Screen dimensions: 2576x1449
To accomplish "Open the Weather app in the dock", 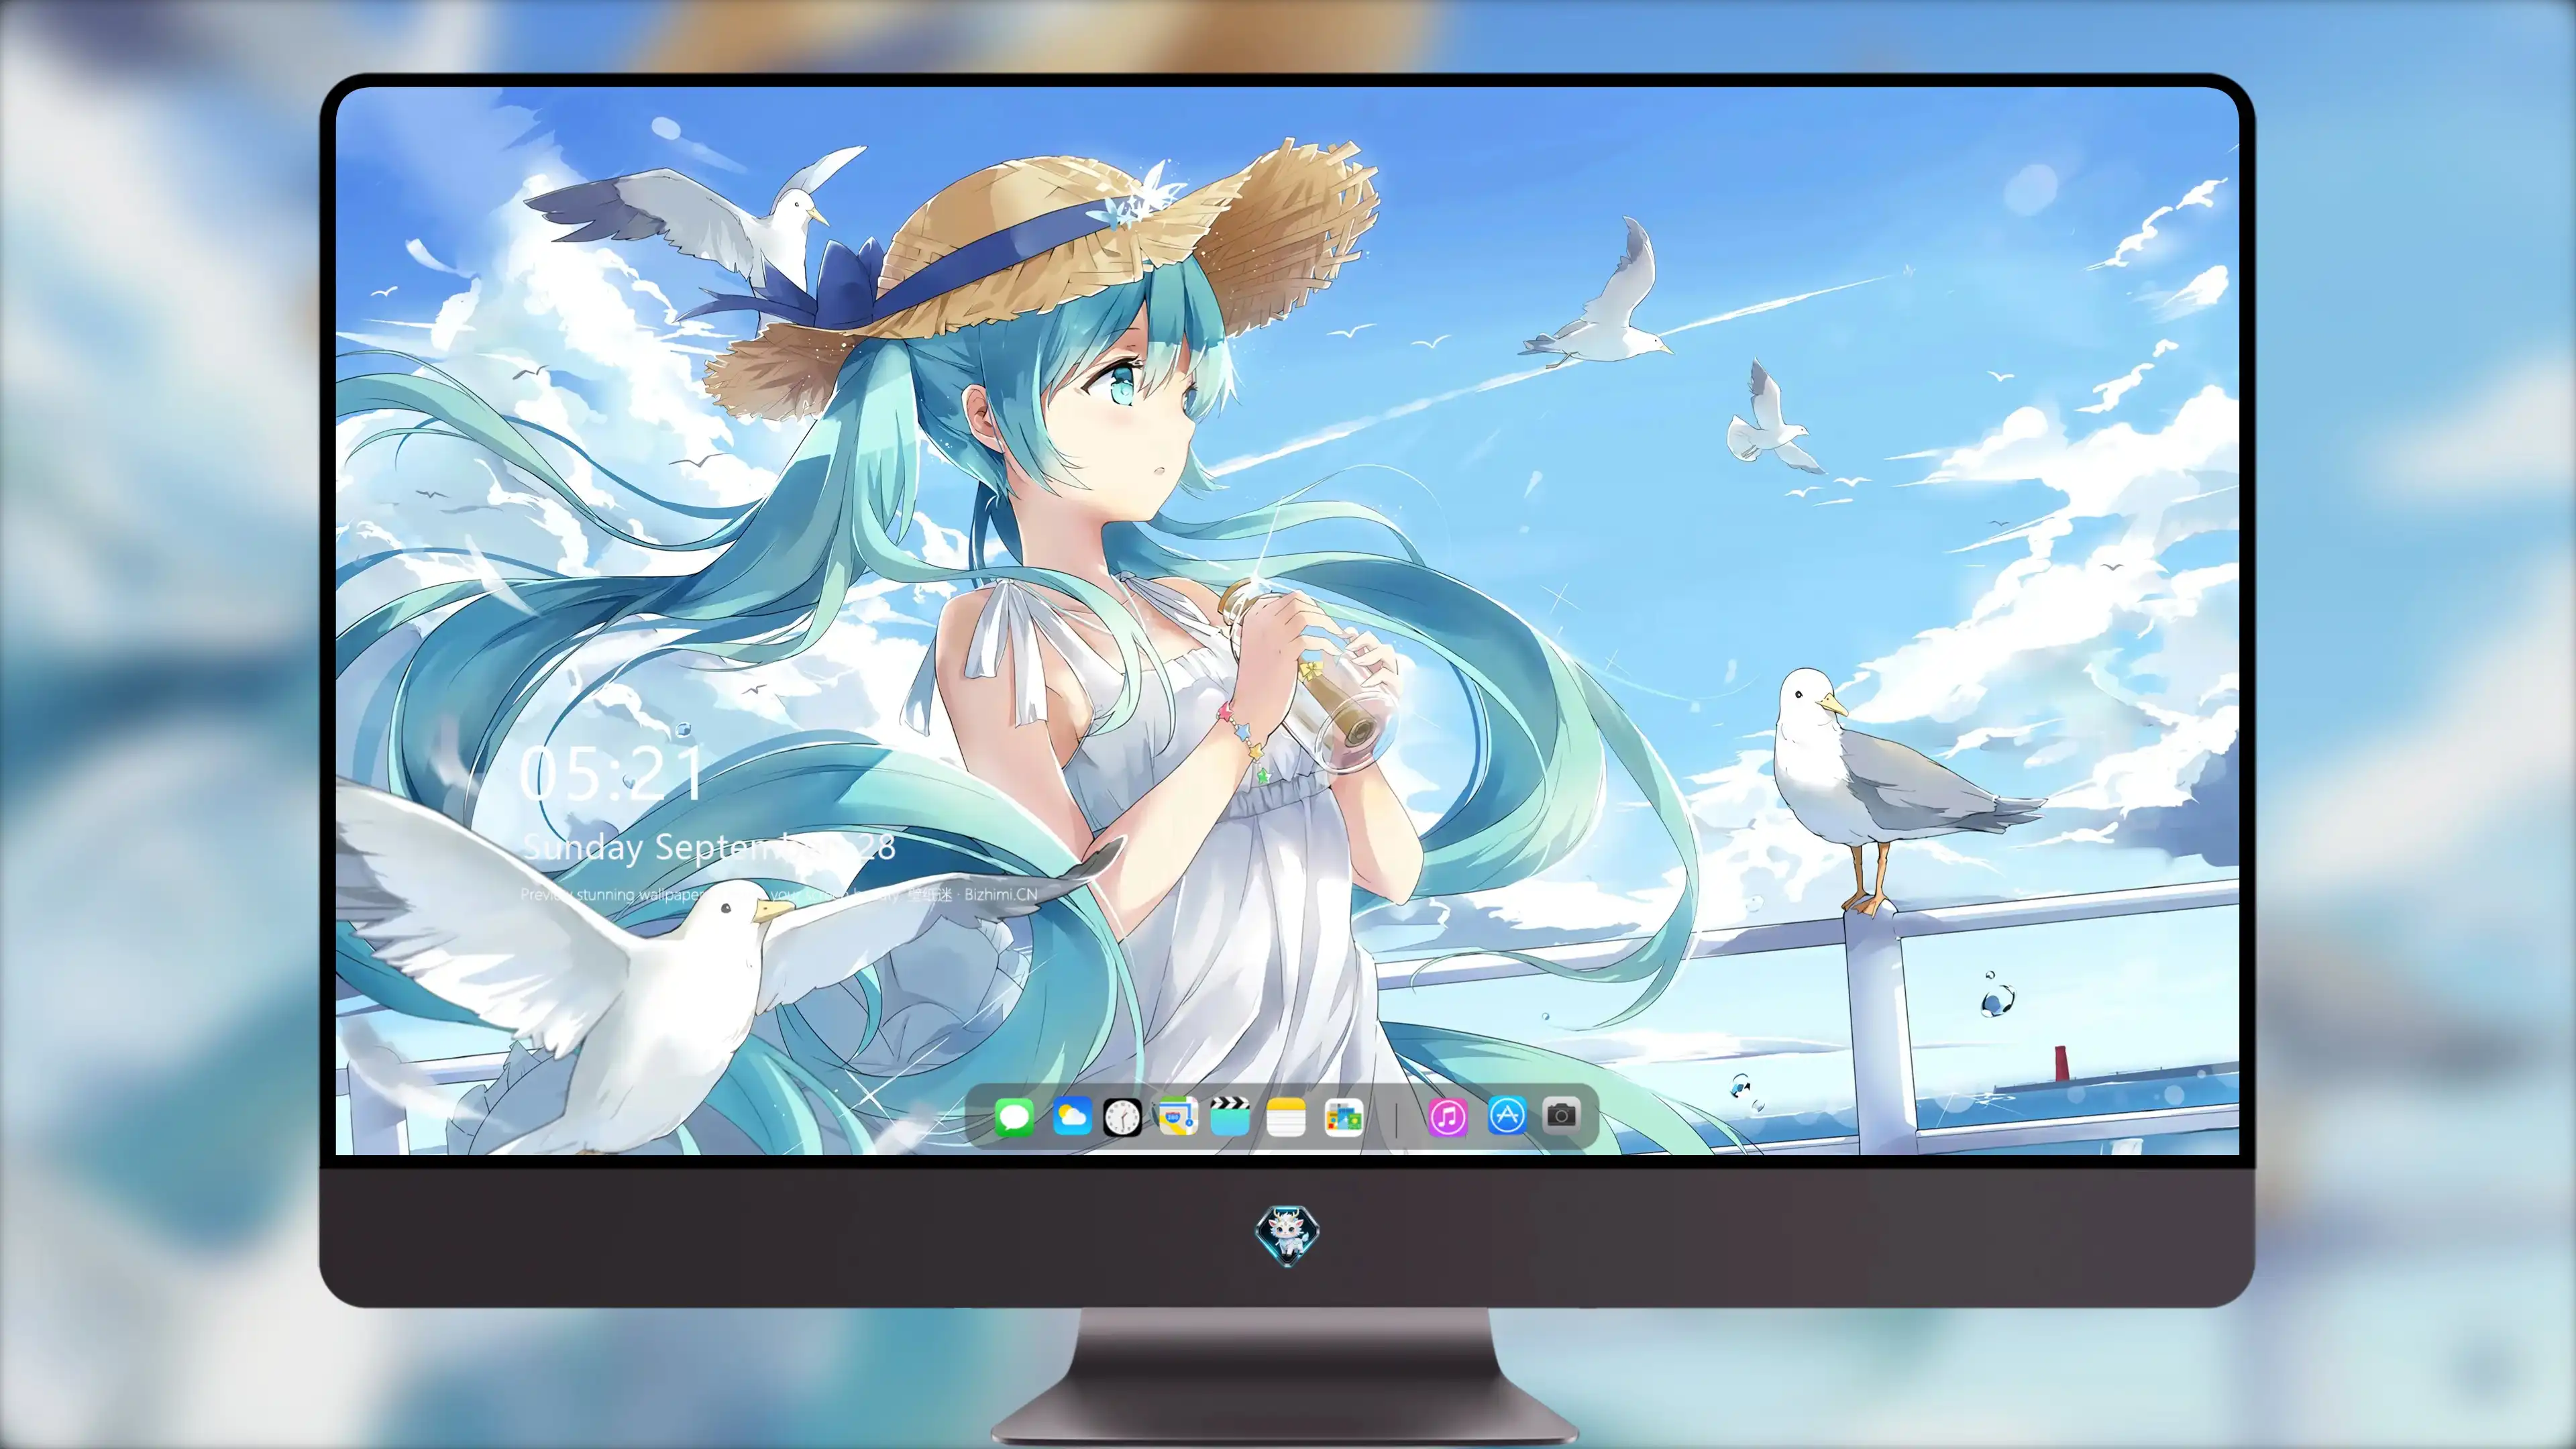I will coord(1072,1116).
